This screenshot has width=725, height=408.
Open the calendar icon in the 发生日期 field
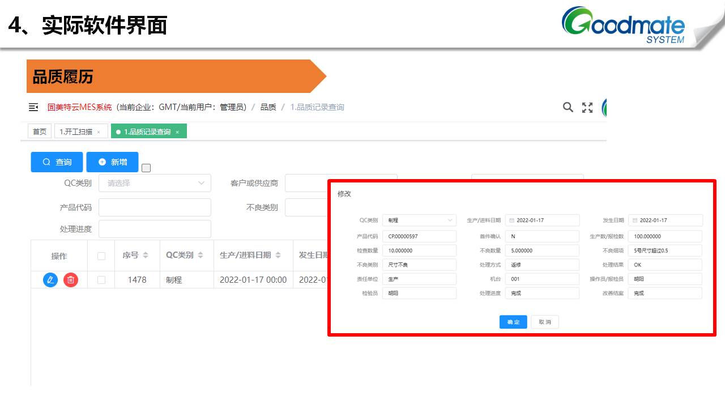point(635,220)
